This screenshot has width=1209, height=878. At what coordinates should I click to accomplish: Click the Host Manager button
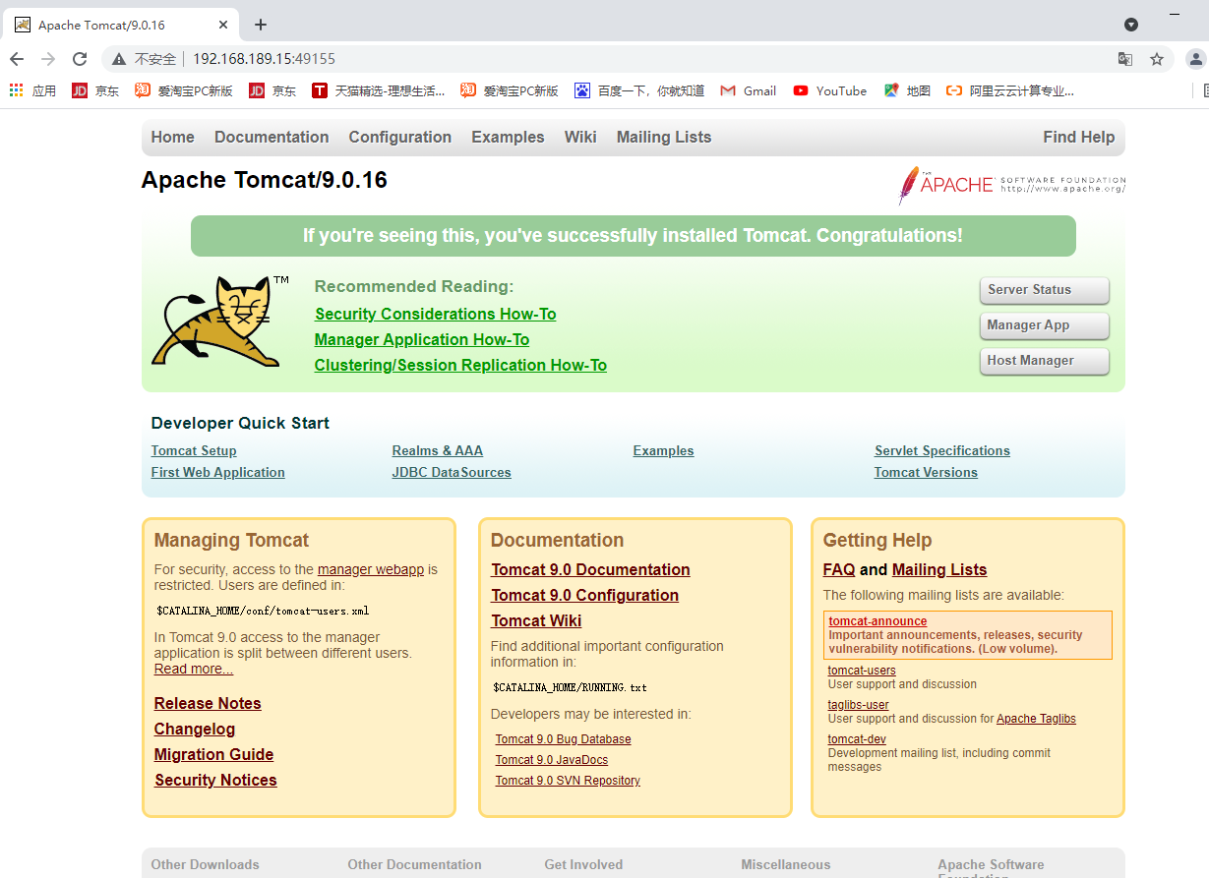(x=1045, y=361)
